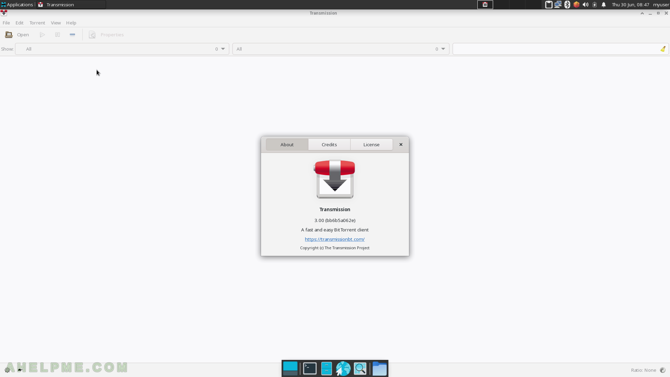Image resolution: width=670 pixels, height=377 pixels.
Task: Click the workspace switcher with Transmission thumbnail
Action: click(x=485, y=5)
